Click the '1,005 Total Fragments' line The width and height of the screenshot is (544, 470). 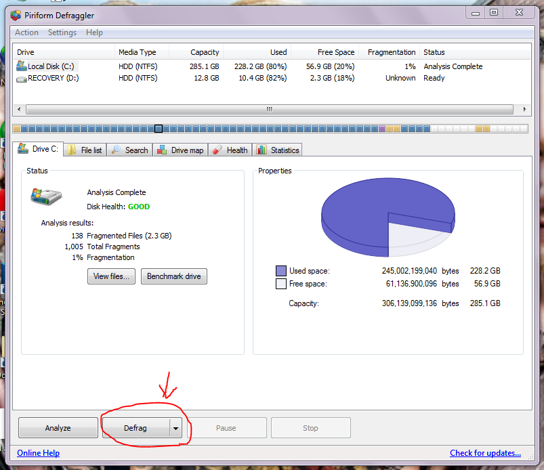(102, 247)
